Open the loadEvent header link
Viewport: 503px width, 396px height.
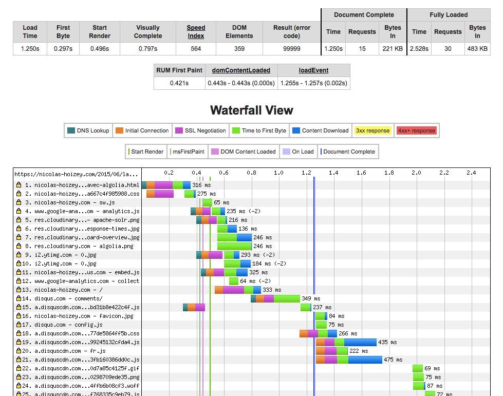(313, 70)
